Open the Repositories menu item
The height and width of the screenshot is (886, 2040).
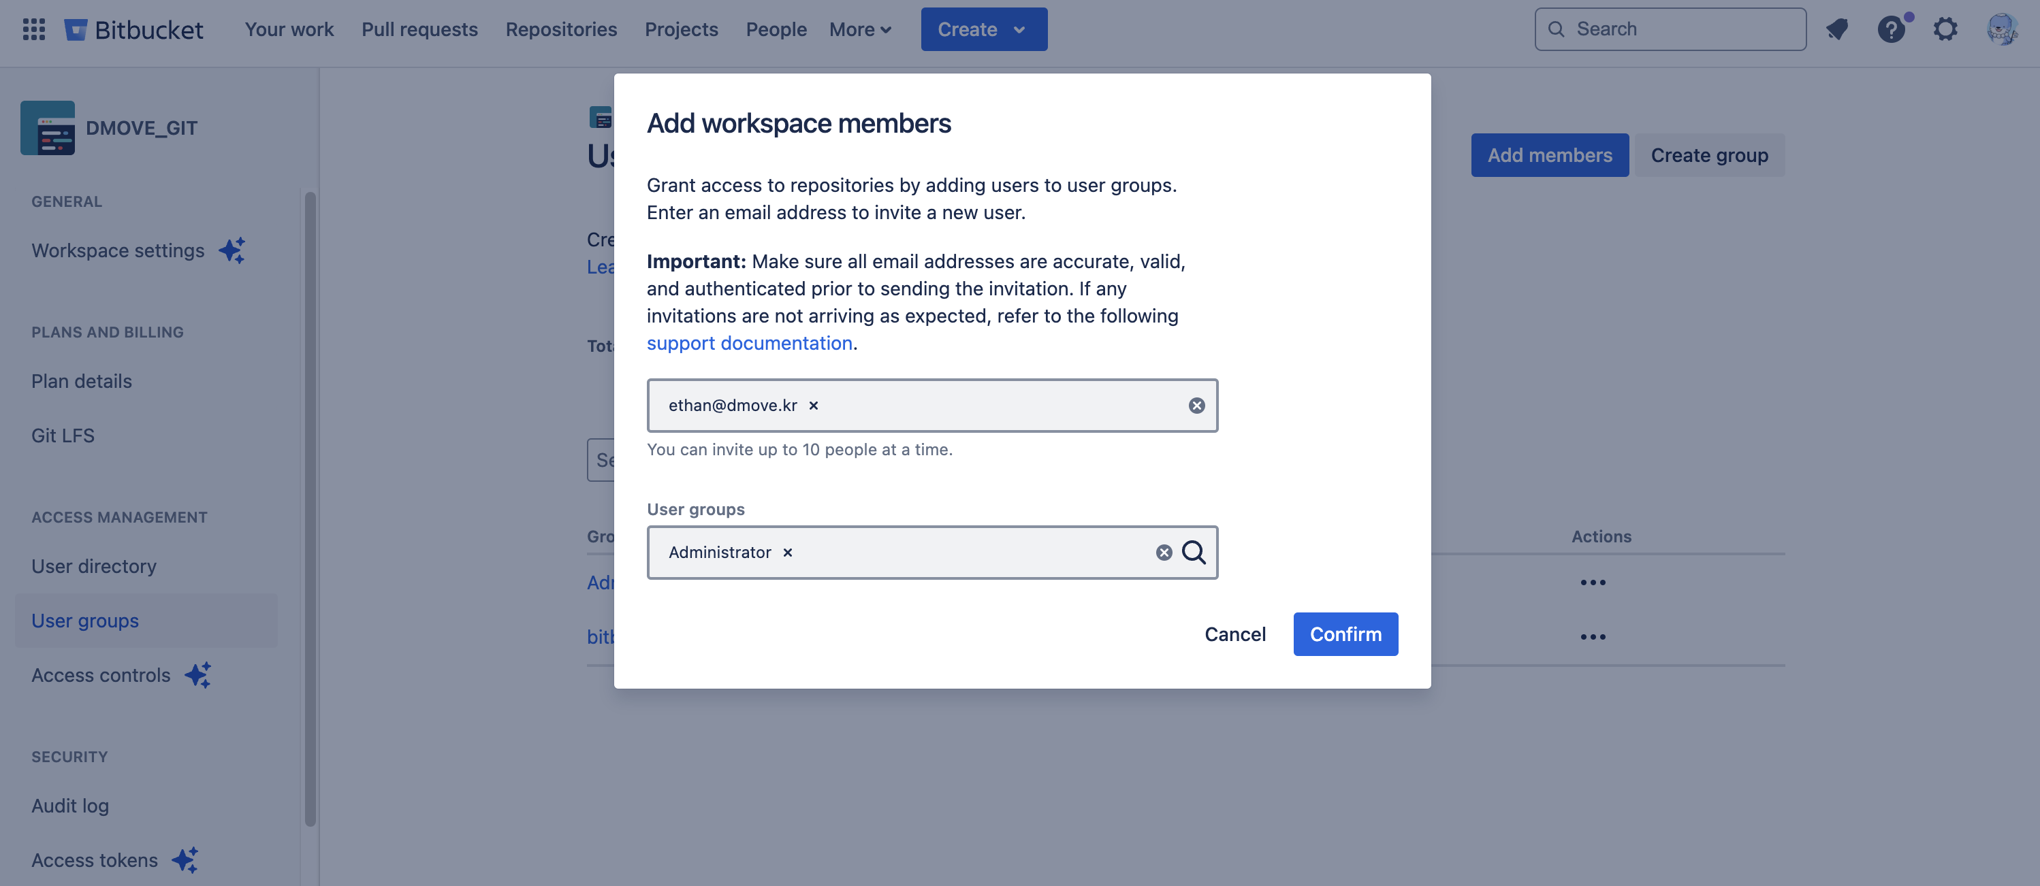pos(560,29)
